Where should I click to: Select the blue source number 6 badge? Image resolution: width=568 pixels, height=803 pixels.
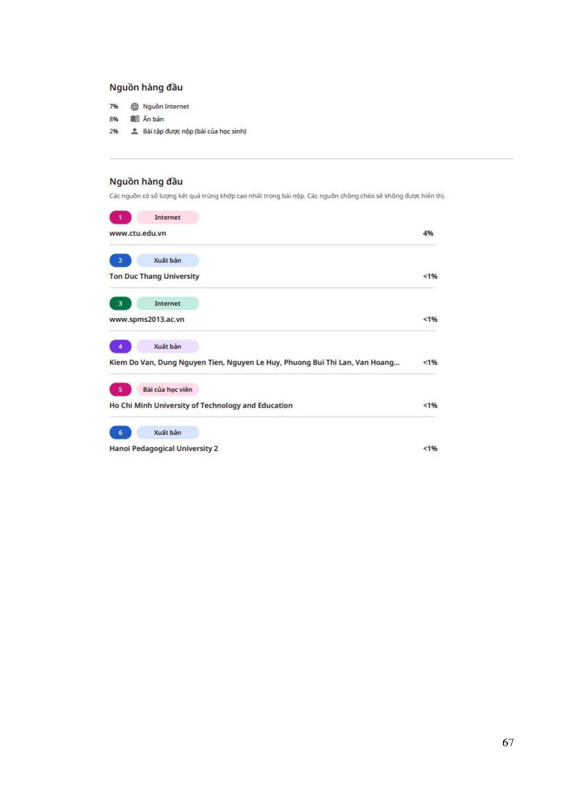tap(120, 433)
